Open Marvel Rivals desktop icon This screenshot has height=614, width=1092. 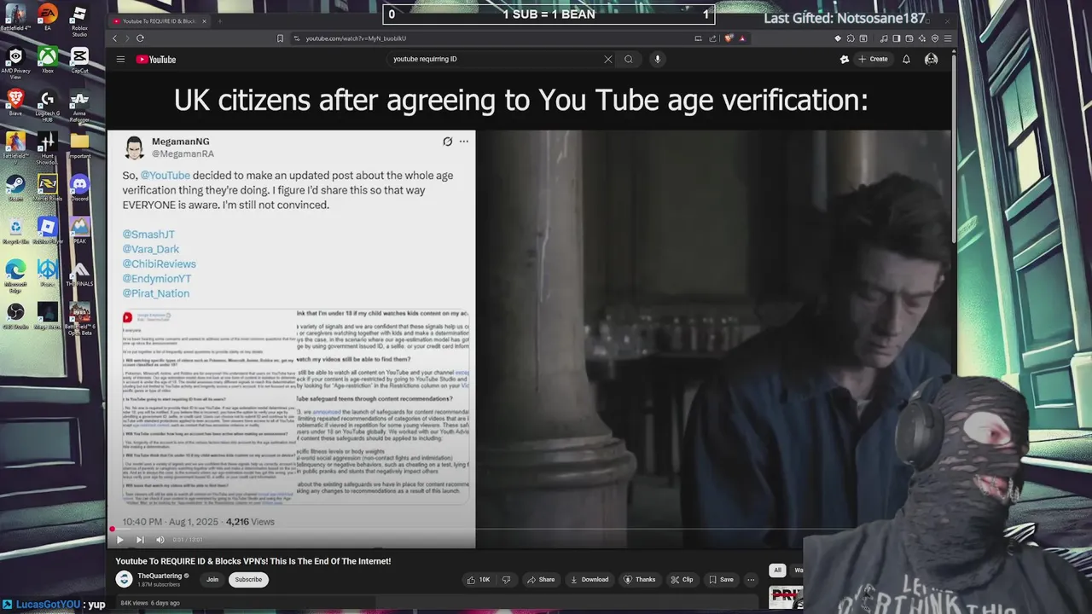(x=47, y=188)
